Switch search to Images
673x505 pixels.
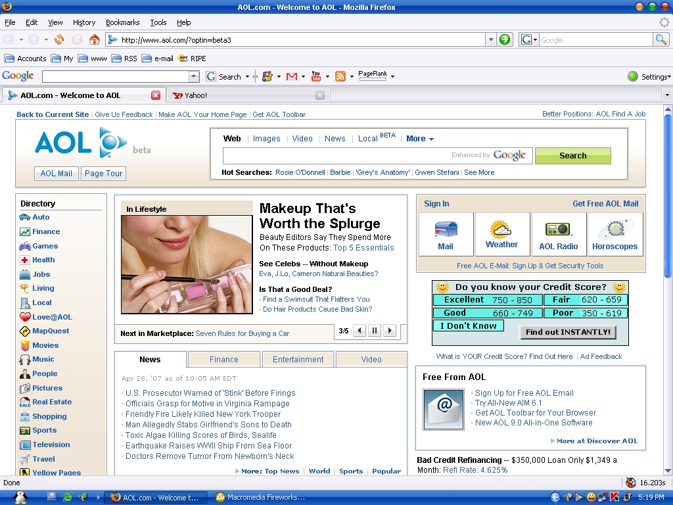tap(266, 139)
